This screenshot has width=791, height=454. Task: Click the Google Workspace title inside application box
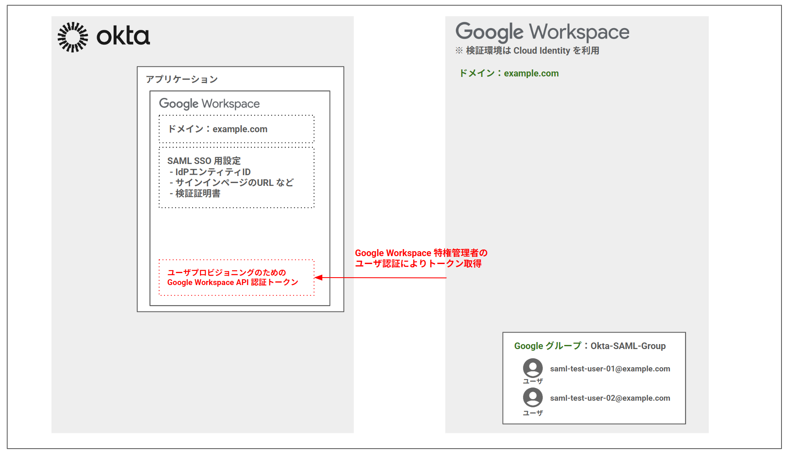coord(210,104)
